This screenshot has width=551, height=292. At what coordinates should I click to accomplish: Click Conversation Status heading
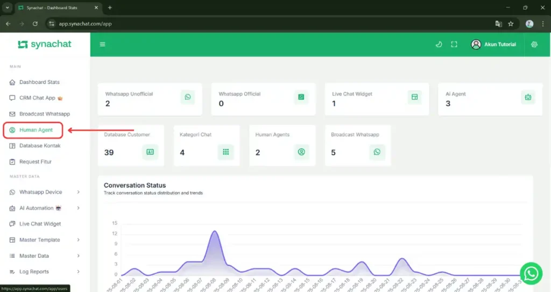coord(135,185)
